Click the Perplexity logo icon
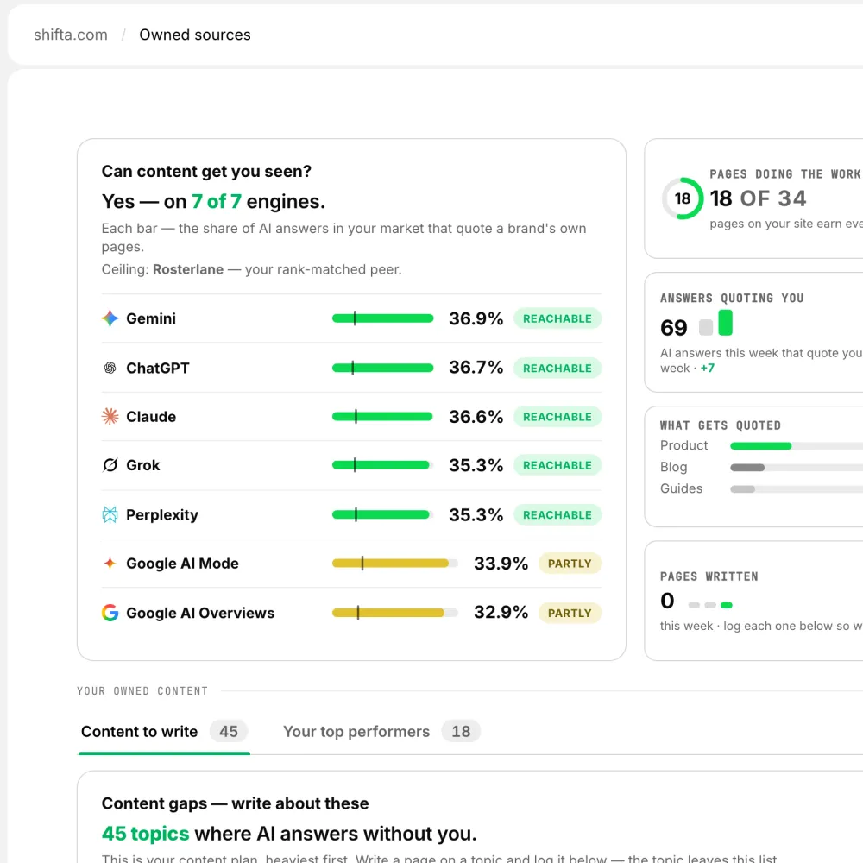 [x=110, y=514]
